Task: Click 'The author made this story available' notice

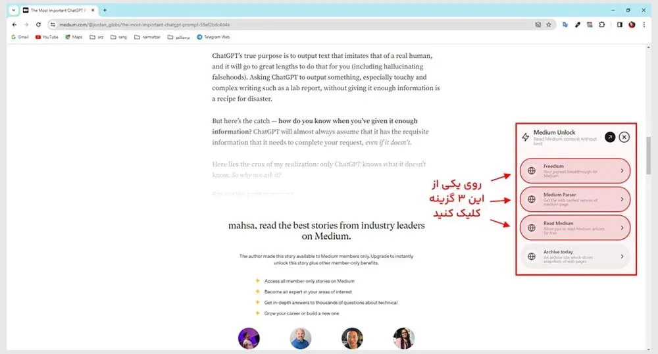Action: click(326, 260)
